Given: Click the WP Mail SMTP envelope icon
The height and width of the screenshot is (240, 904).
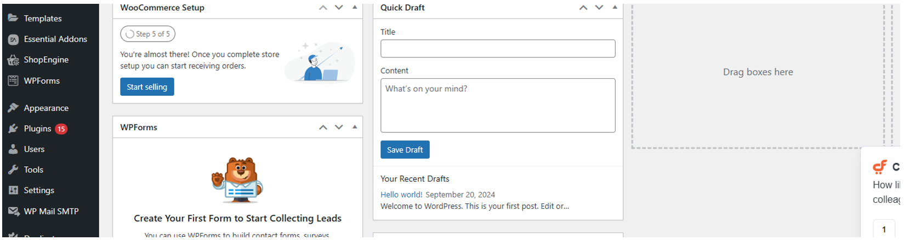Looking at the screenshot, I should point(13,212).
